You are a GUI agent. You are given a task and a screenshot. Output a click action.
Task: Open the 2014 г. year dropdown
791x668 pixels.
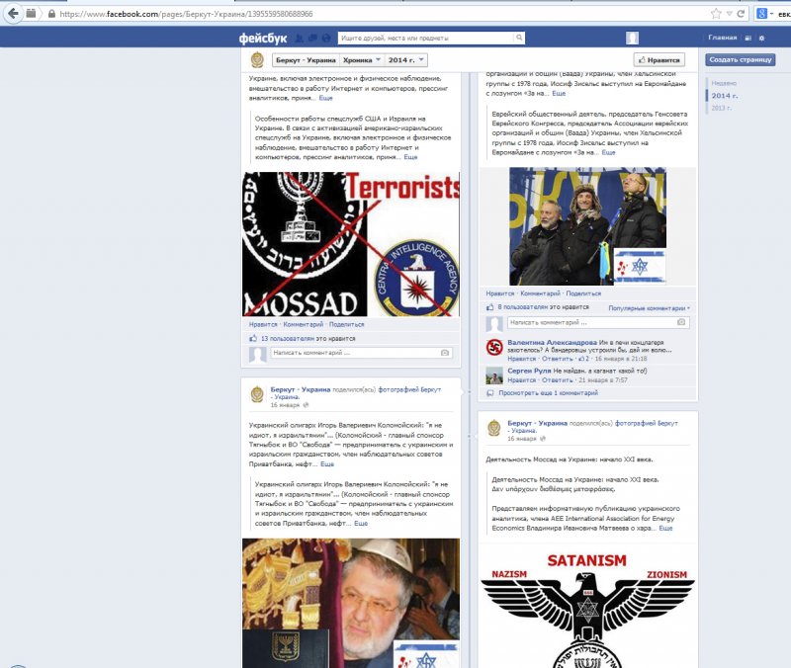[405, 60]
